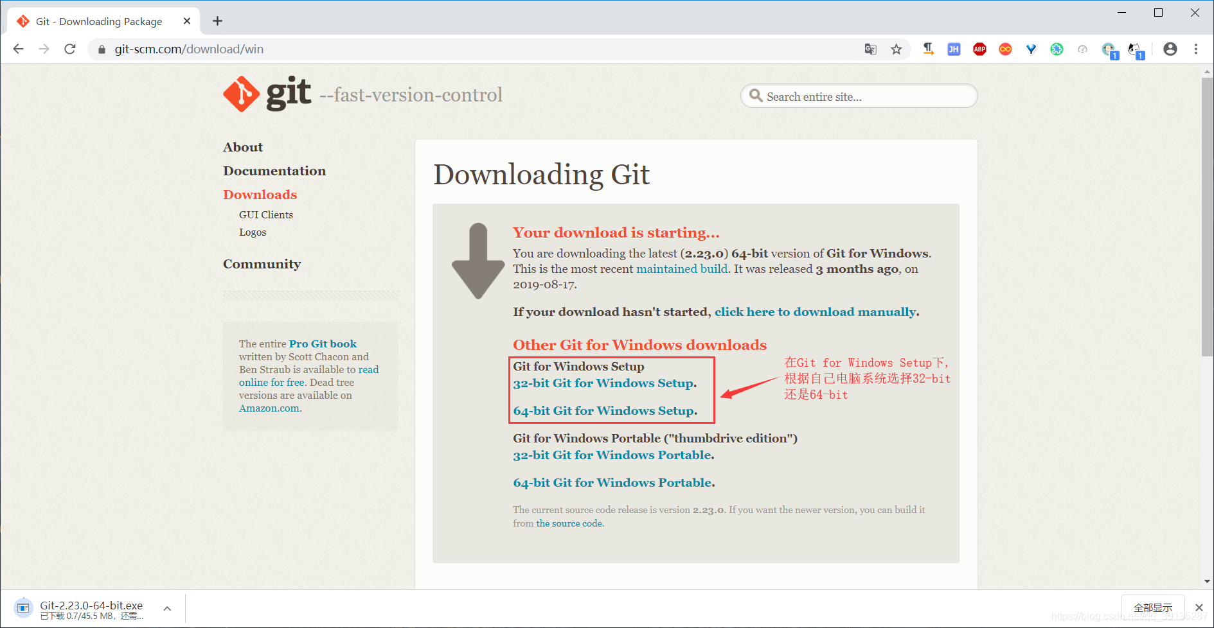Open the Logos page
Image resolution: width=1214 pixels, height=628 pixels.
pyautogui.click(x=253, y=232)
